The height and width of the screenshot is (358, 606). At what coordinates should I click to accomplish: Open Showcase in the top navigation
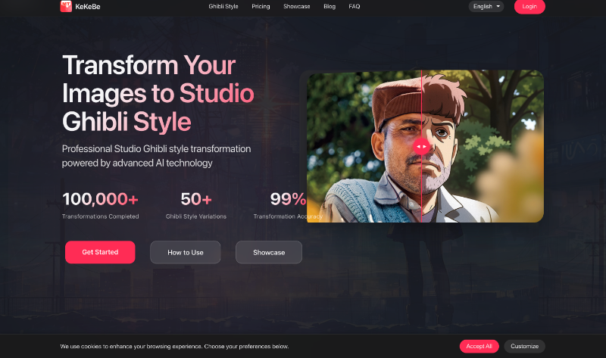click(297, 7)
